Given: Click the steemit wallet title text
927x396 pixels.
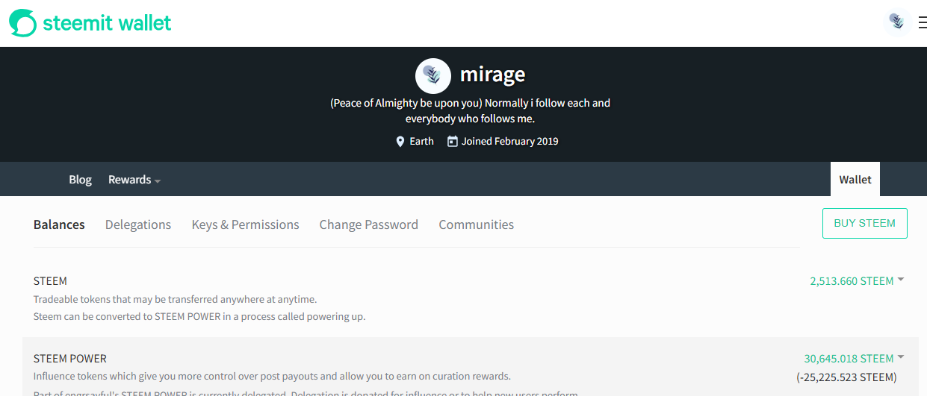Looking at the screenshot, I should 107,23.
